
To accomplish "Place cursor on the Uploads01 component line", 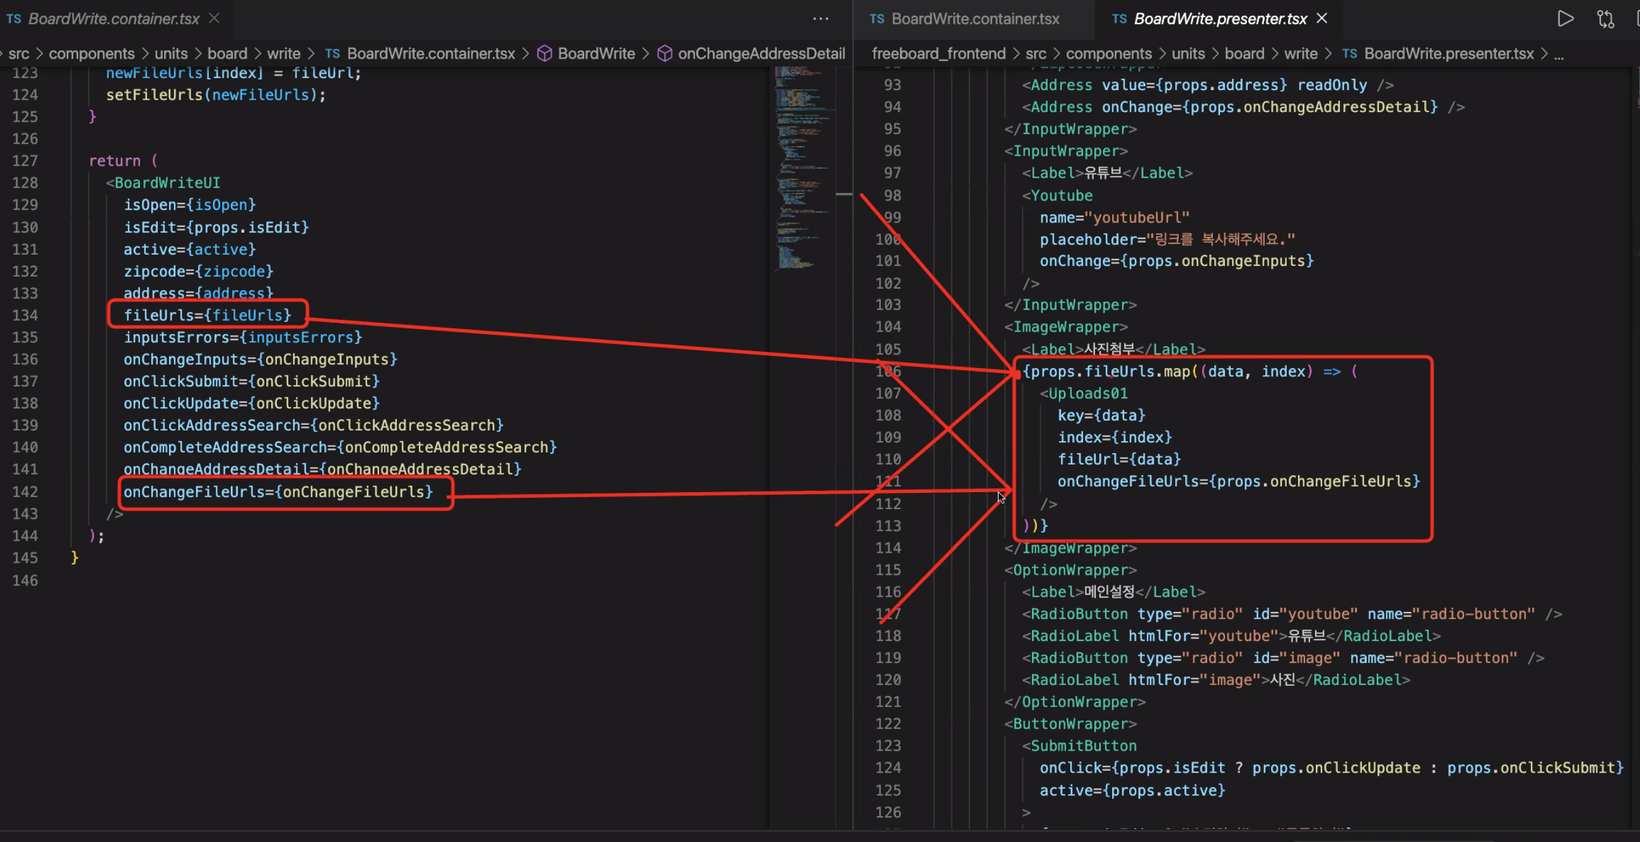I will tap(1087, 394).
